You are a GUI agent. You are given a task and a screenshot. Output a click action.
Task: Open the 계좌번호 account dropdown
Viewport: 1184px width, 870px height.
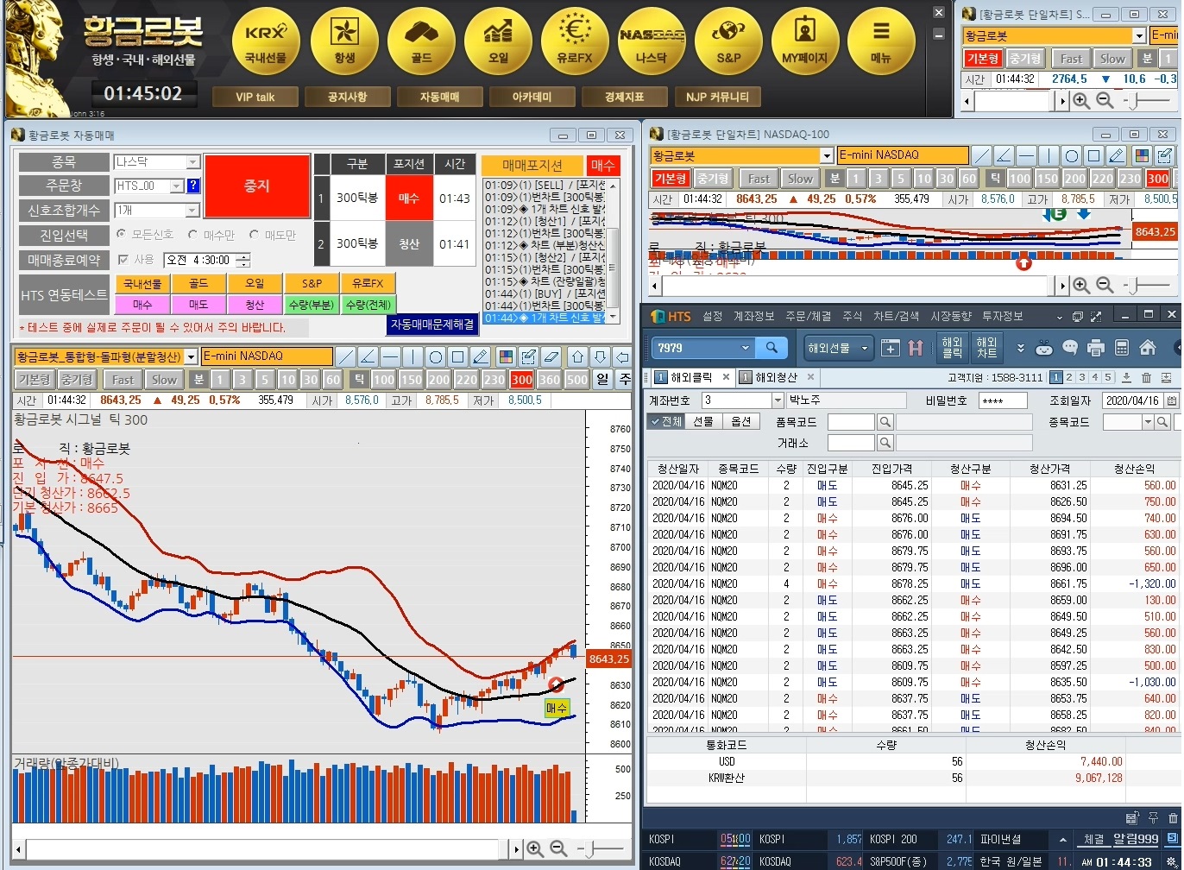(x=778, y=400)
